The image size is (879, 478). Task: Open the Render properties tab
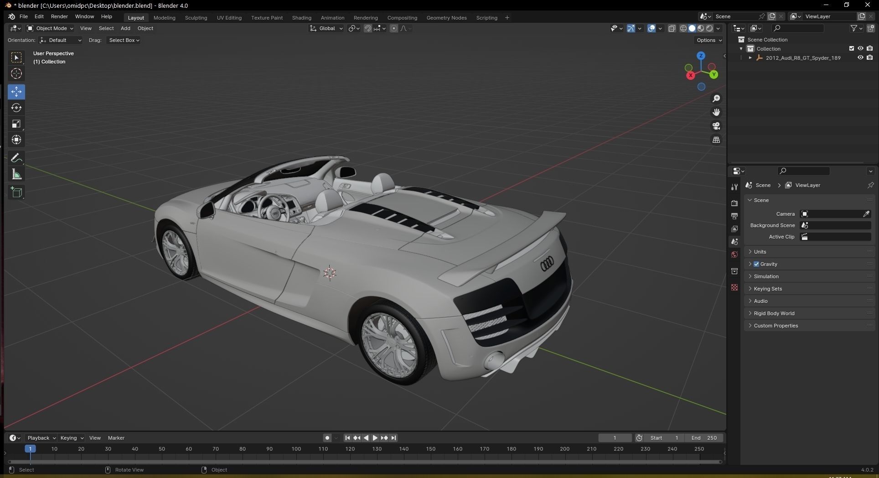734,203
